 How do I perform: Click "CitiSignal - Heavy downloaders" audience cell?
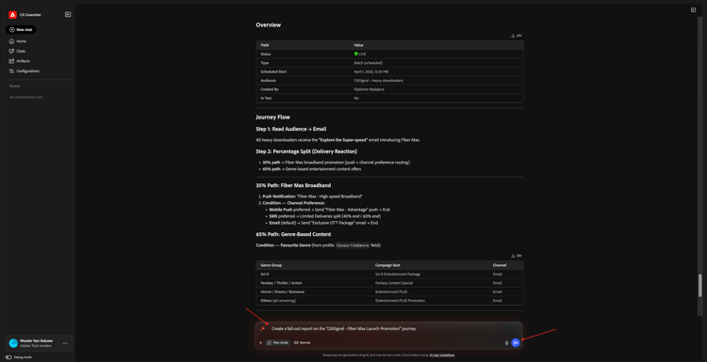[x=378, y=81]
